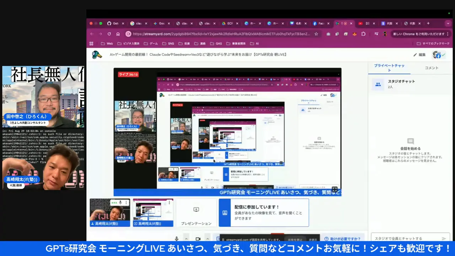
Task: Open options menu on the screen share thumbnail
Action: tap(169, 203)
